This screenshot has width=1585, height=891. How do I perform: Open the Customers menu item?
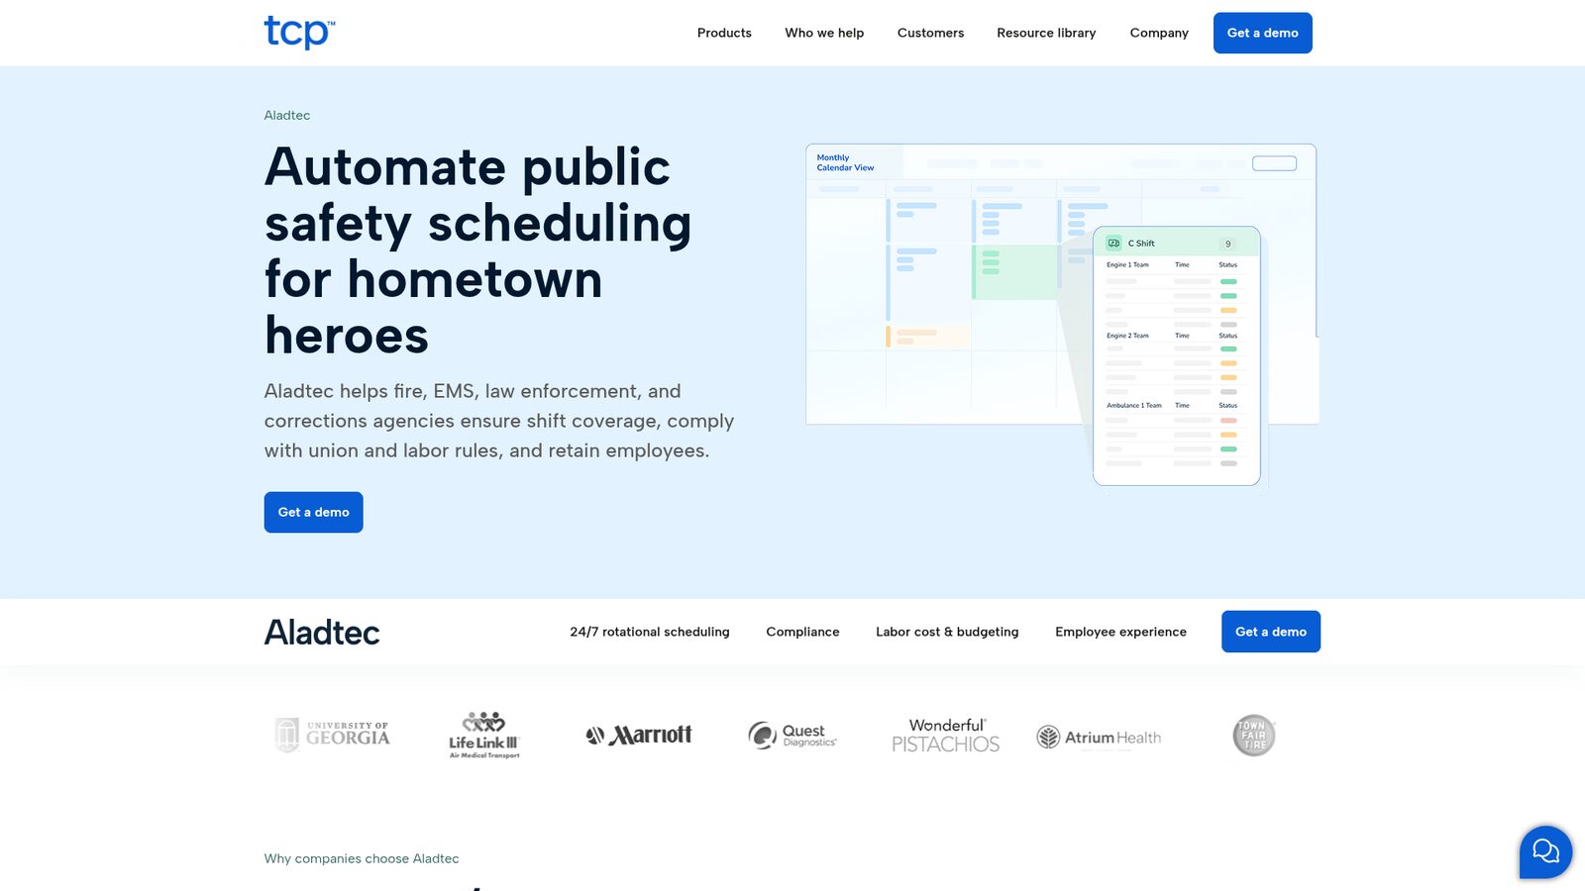(930, 33)
